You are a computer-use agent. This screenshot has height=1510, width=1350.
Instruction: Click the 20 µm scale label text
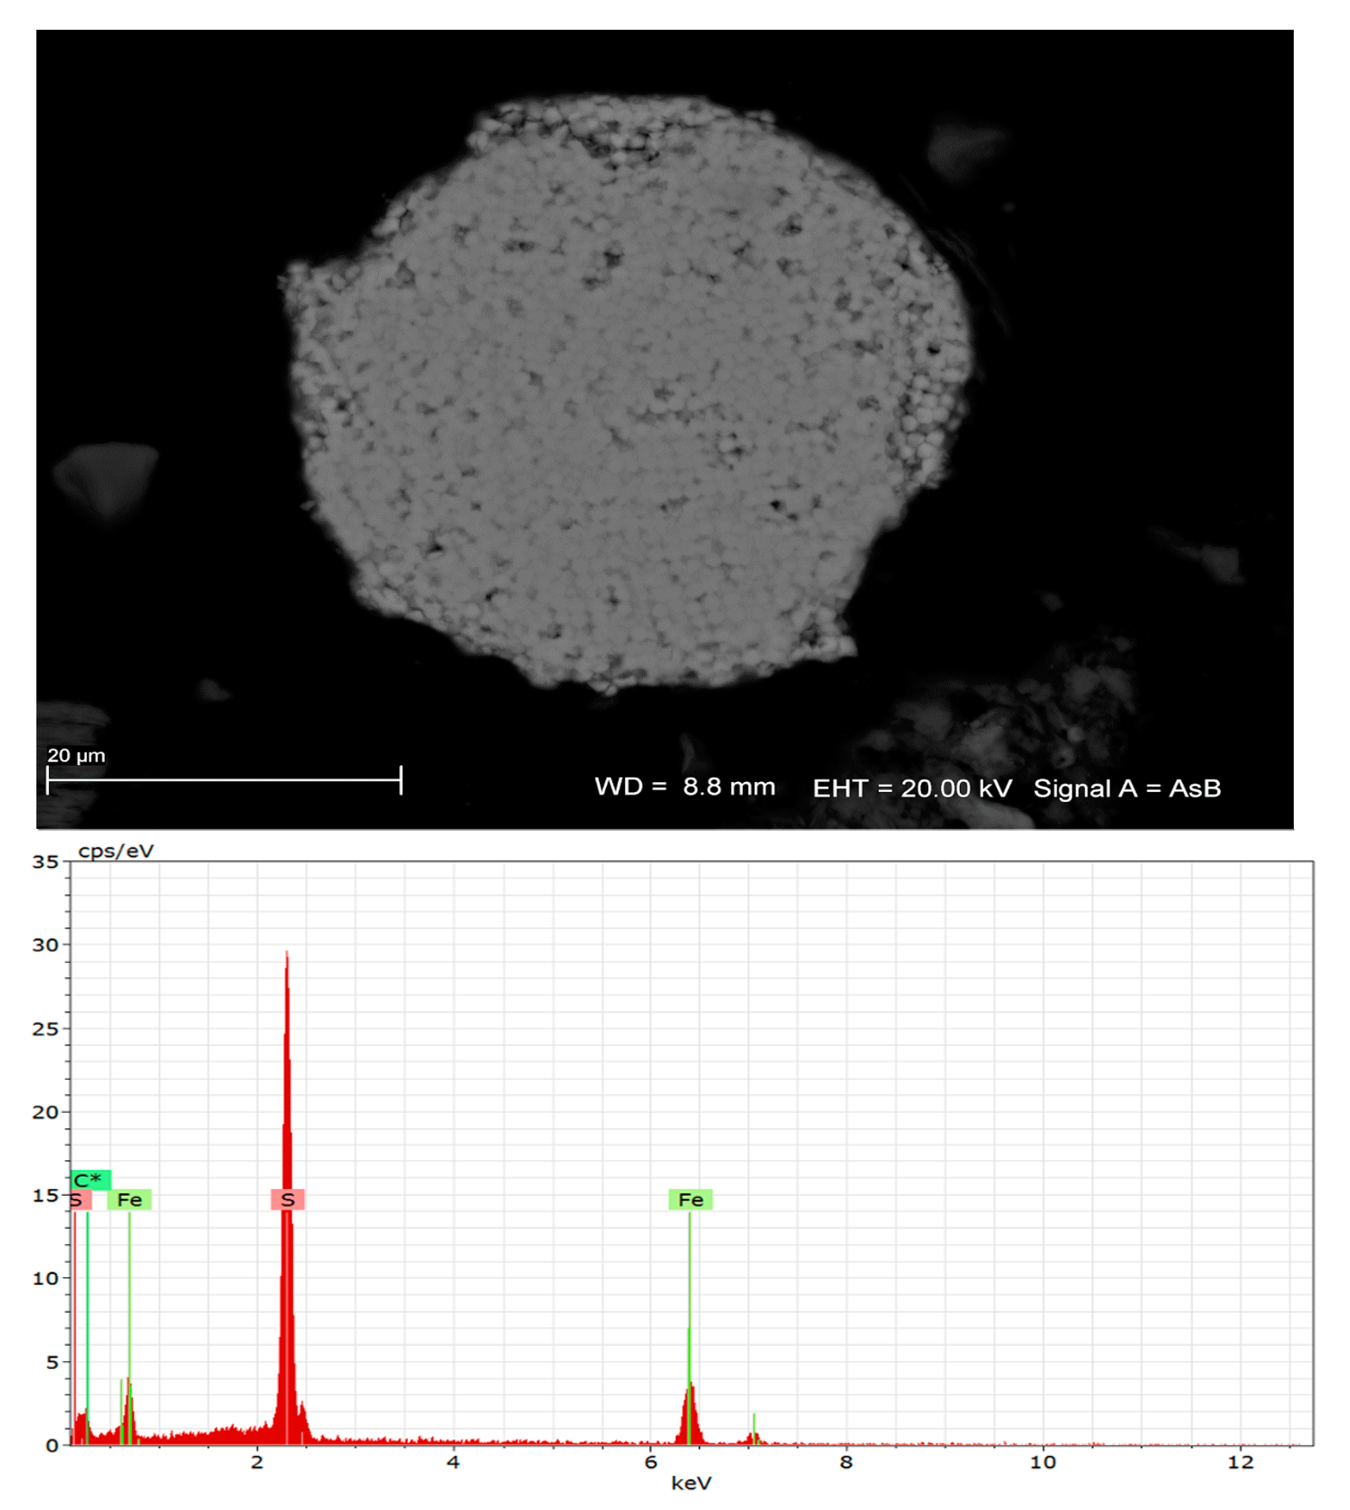pyautogui.click(x=76, y=756)
